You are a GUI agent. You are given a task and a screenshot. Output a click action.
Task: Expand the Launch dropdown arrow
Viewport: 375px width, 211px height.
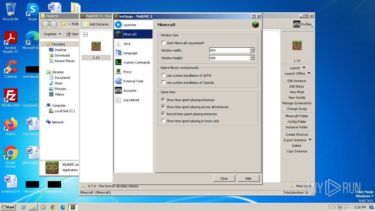click(304, 68)
